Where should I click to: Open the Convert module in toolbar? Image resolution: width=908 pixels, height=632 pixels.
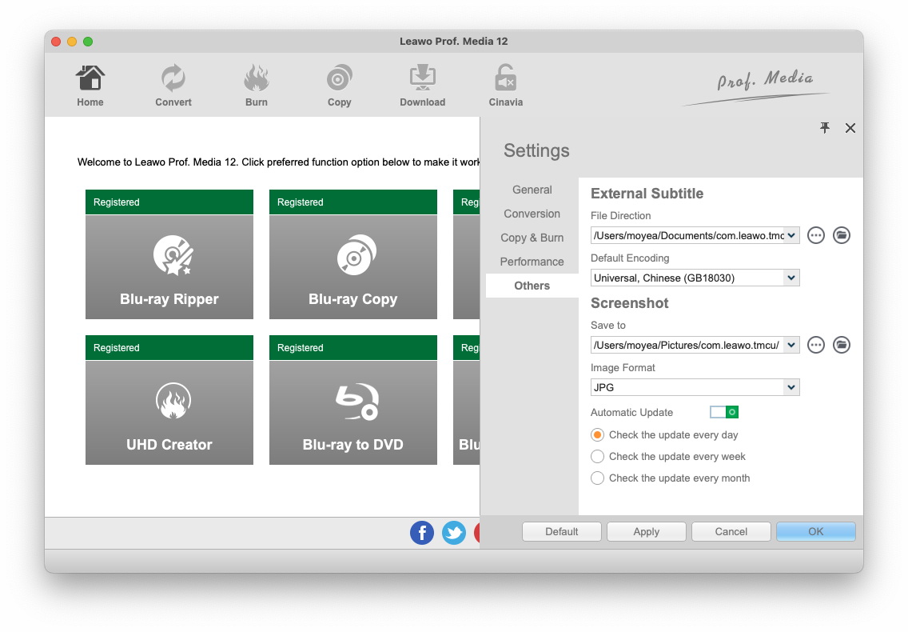pos(173,86)
